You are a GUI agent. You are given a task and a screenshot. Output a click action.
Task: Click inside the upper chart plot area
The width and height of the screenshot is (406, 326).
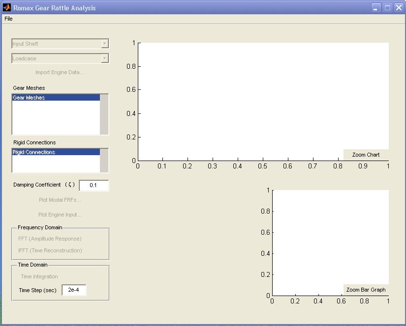point(263,102)
